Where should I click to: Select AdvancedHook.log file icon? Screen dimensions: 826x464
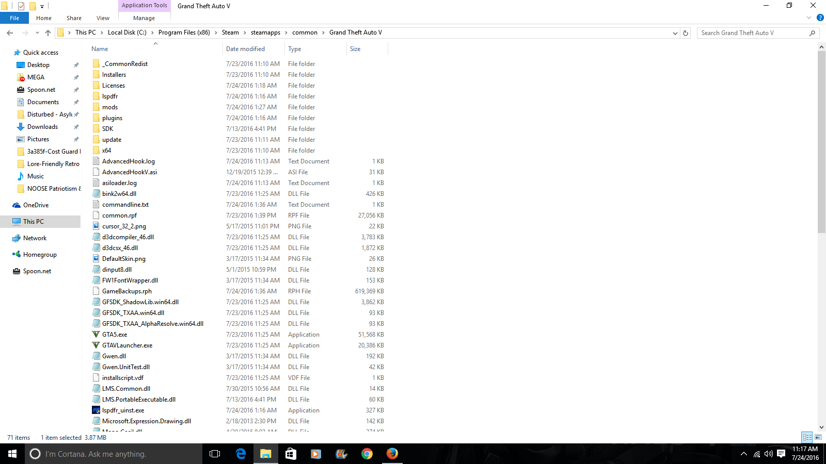96,161
